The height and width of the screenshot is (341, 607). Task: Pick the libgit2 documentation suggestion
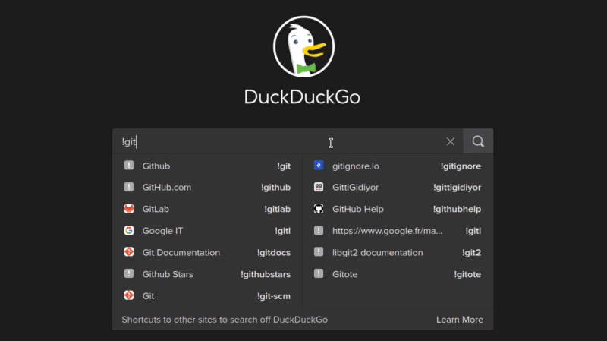pyautogui.click(x=397, y=252)
